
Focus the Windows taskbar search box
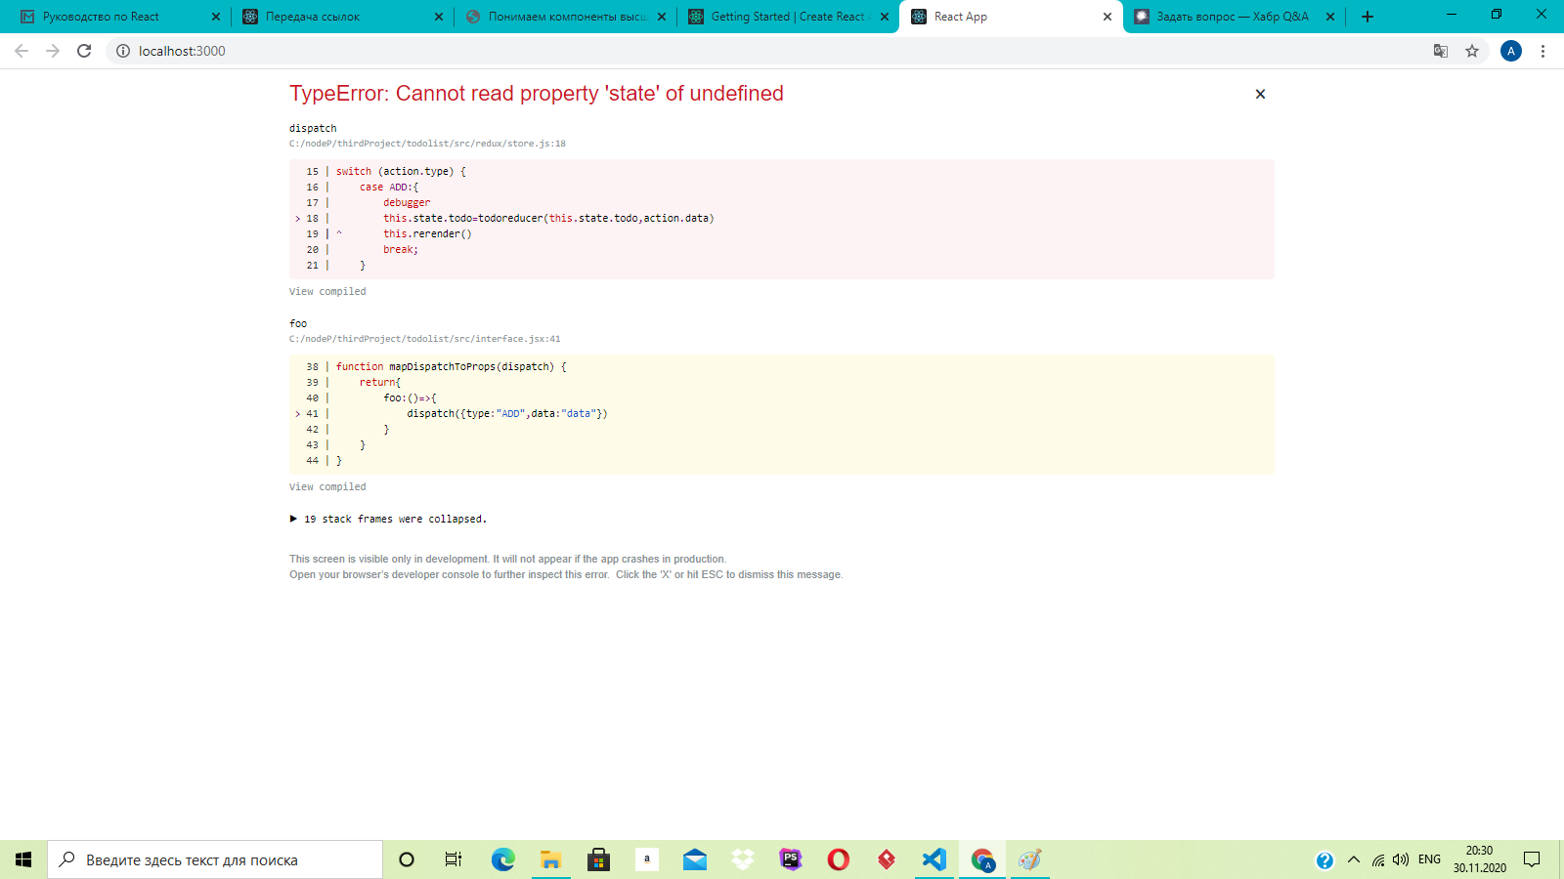(x=215, y=859)
